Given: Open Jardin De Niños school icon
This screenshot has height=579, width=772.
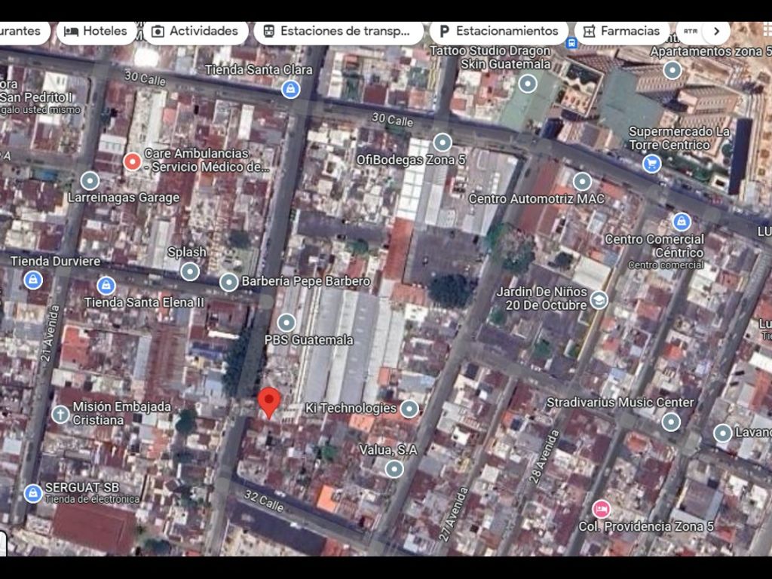Looking at the screenshot, I should [599, 300].
